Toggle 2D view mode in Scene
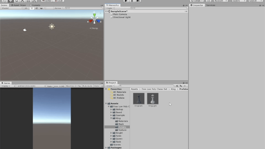Image resolution: width=265 pixels, height=149 pixels. pyautogui.click(x=26, y=8)
